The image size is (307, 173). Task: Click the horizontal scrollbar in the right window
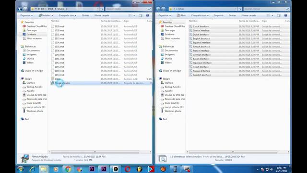[233, 152]
